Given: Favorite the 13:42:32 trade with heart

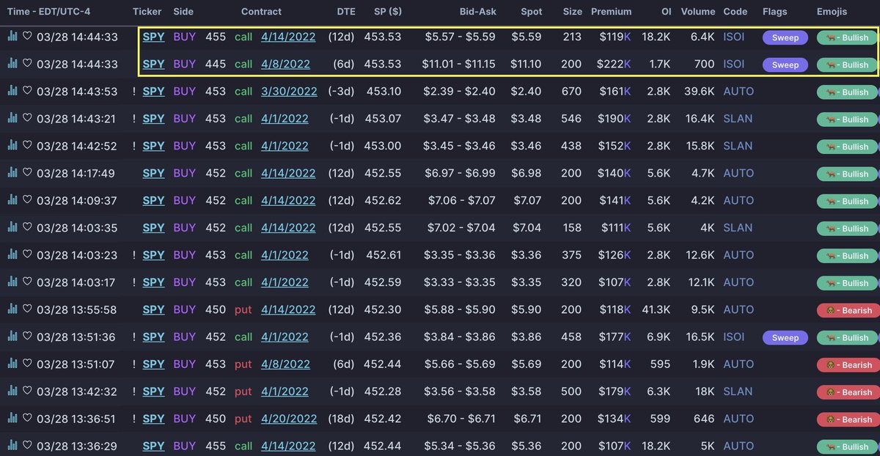Looking at the screenshot, I should tap(27, 391).
